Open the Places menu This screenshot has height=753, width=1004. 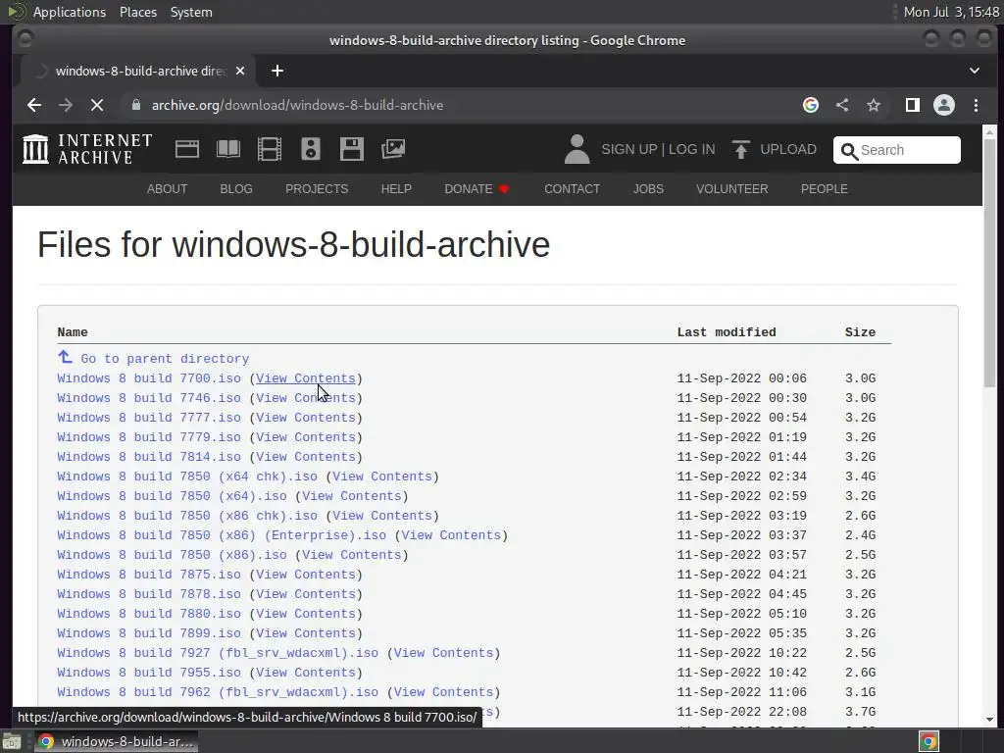[138, 12]
